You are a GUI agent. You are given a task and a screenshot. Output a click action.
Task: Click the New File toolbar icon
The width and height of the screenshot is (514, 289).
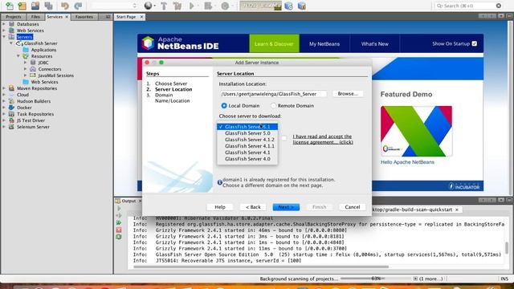click(x=10, y=6)
